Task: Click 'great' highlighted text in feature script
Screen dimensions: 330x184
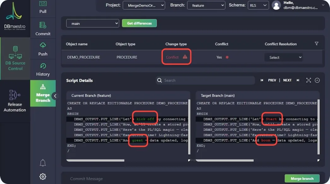Action: 137,140
